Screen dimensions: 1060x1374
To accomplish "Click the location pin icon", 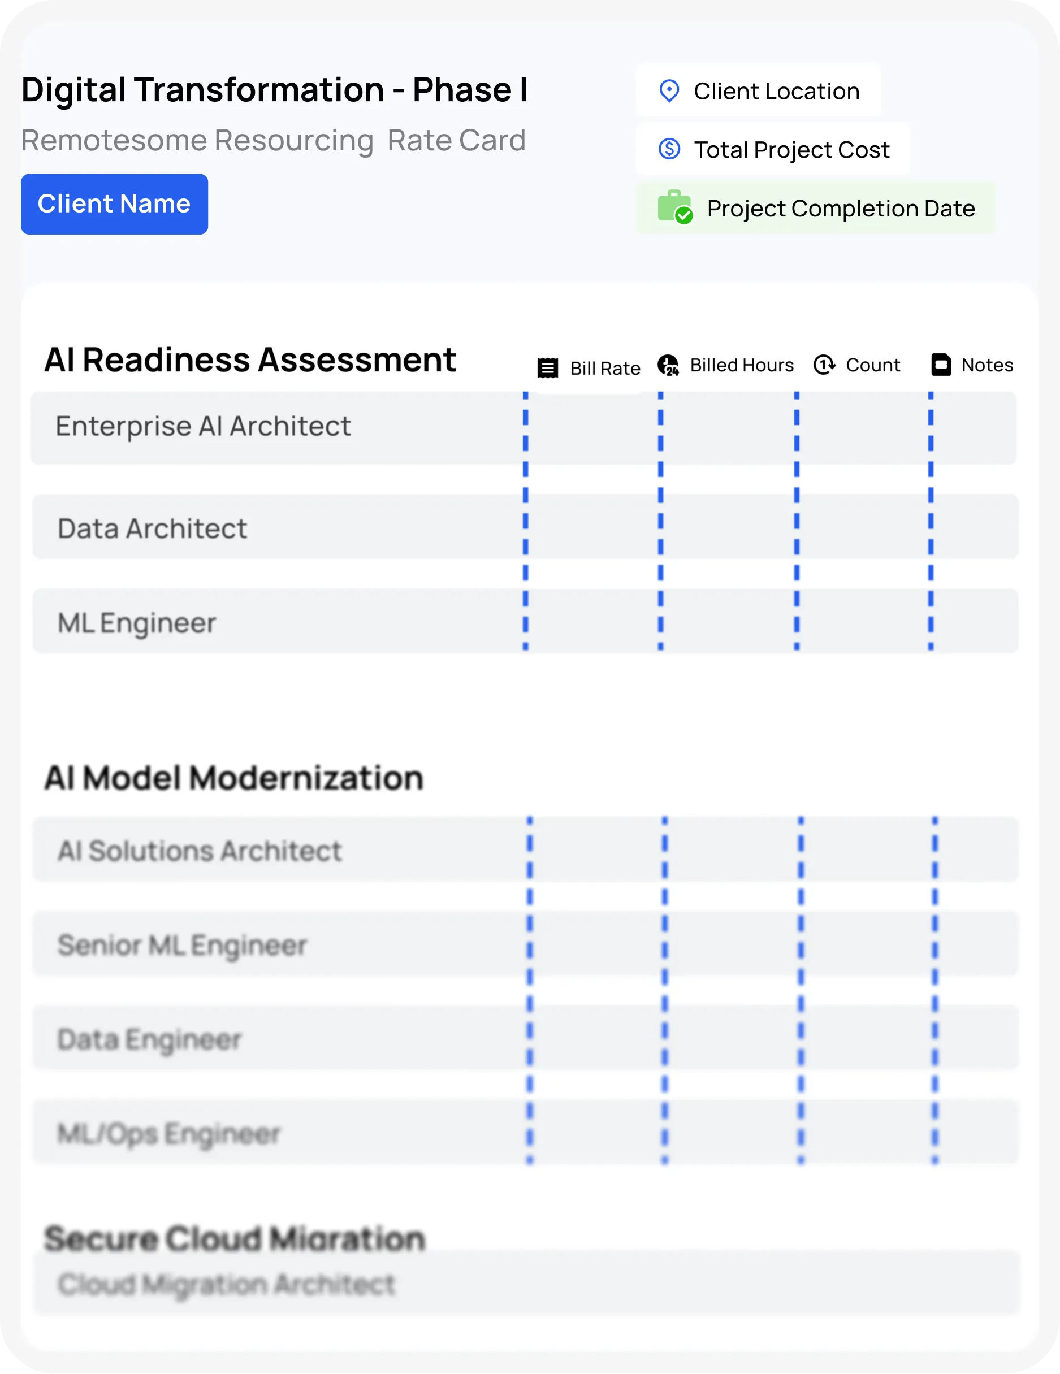I will pos(669,91).
